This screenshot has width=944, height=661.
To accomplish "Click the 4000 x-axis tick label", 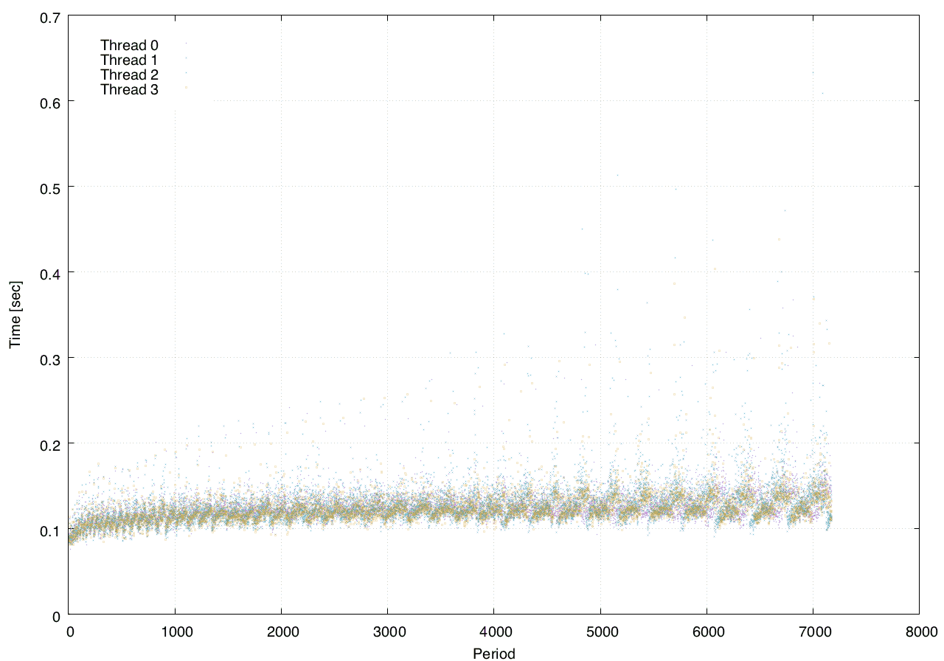I will pyautogui.click(x=493, y=631).
